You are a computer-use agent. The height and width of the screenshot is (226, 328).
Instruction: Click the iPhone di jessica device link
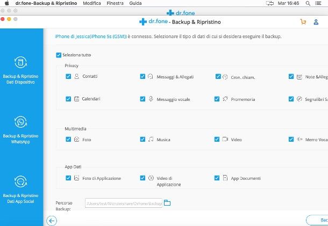click(x=90, y=37)
